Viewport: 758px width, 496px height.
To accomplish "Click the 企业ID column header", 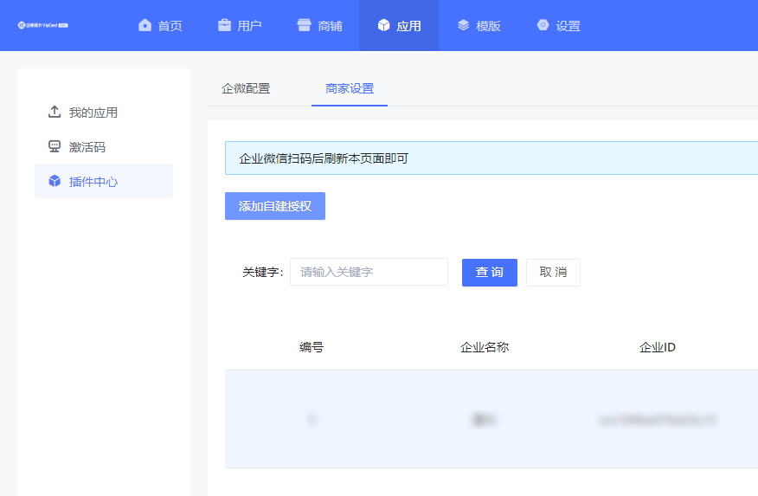I will (x=658, y=347).
